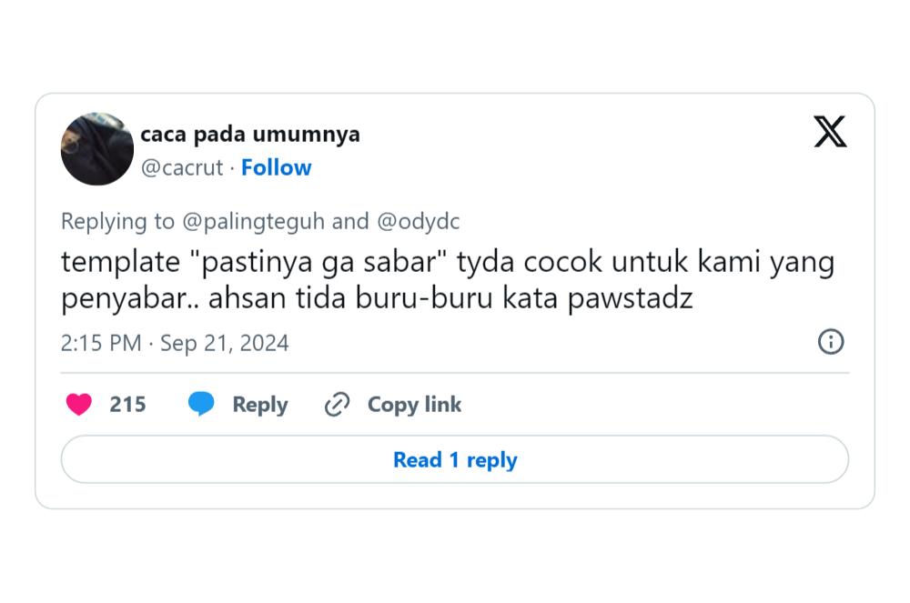This screenshot has width=910, height=603.
Task: Click the word pawstadz in the tweet
Action: (631, 298)
